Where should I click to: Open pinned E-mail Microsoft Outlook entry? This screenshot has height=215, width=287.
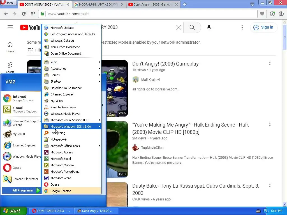pos(21,109)
